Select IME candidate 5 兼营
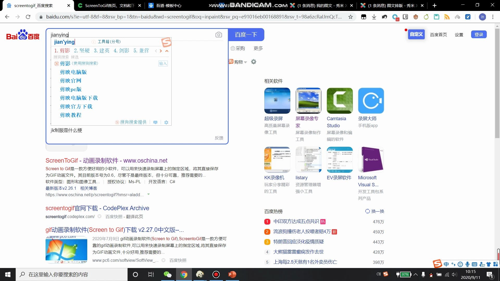 click(x=141, y=50)
